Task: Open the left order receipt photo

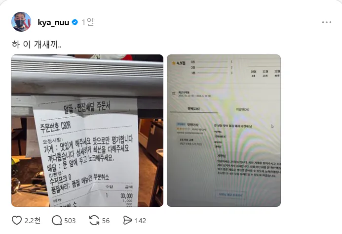Action: point(87,131)
